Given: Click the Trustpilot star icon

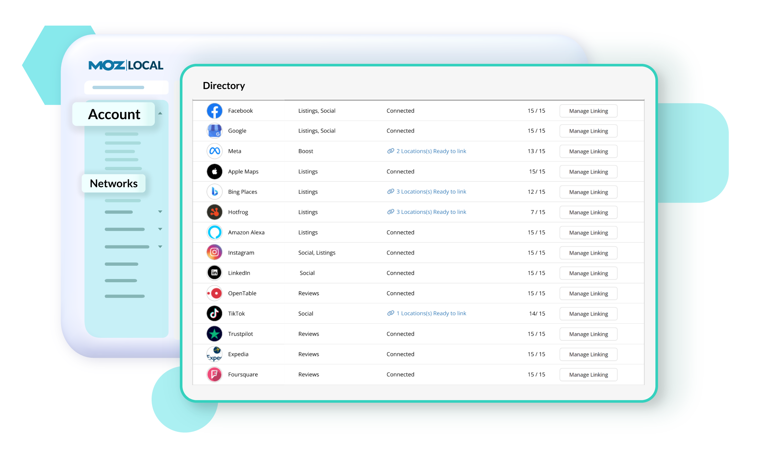Looking at the screenshot, I should (x=214, y=334).
